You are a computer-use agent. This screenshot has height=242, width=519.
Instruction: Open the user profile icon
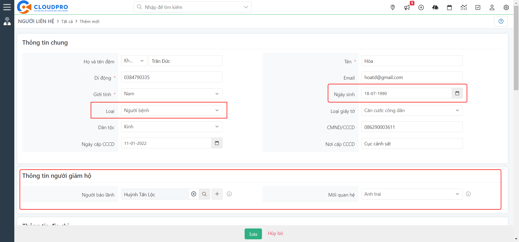492,7
